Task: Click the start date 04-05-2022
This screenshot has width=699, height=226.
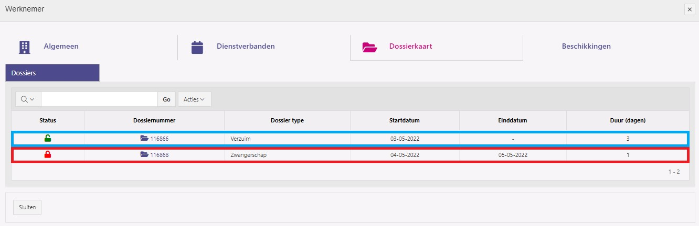Action: coord(405,155)
